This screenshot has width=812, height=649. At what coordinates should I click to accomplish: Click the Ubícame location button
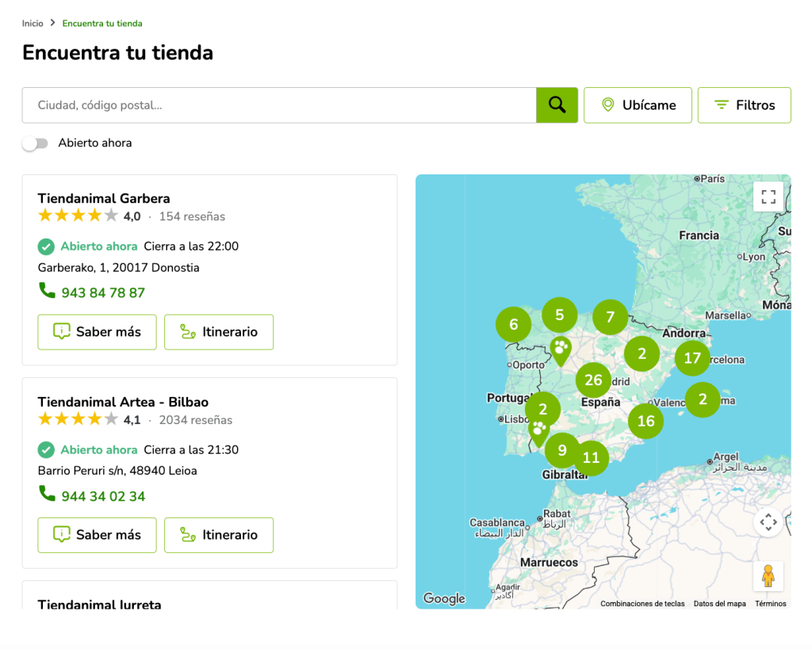638,105
